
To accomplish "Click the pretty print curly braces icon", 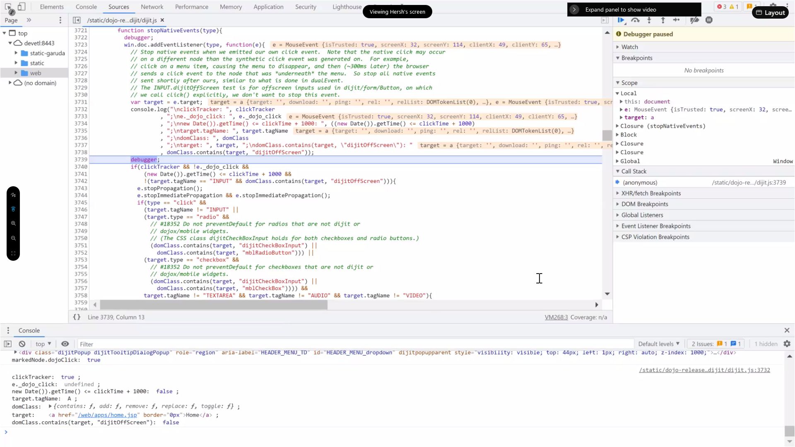I will [x=77, y=317].
